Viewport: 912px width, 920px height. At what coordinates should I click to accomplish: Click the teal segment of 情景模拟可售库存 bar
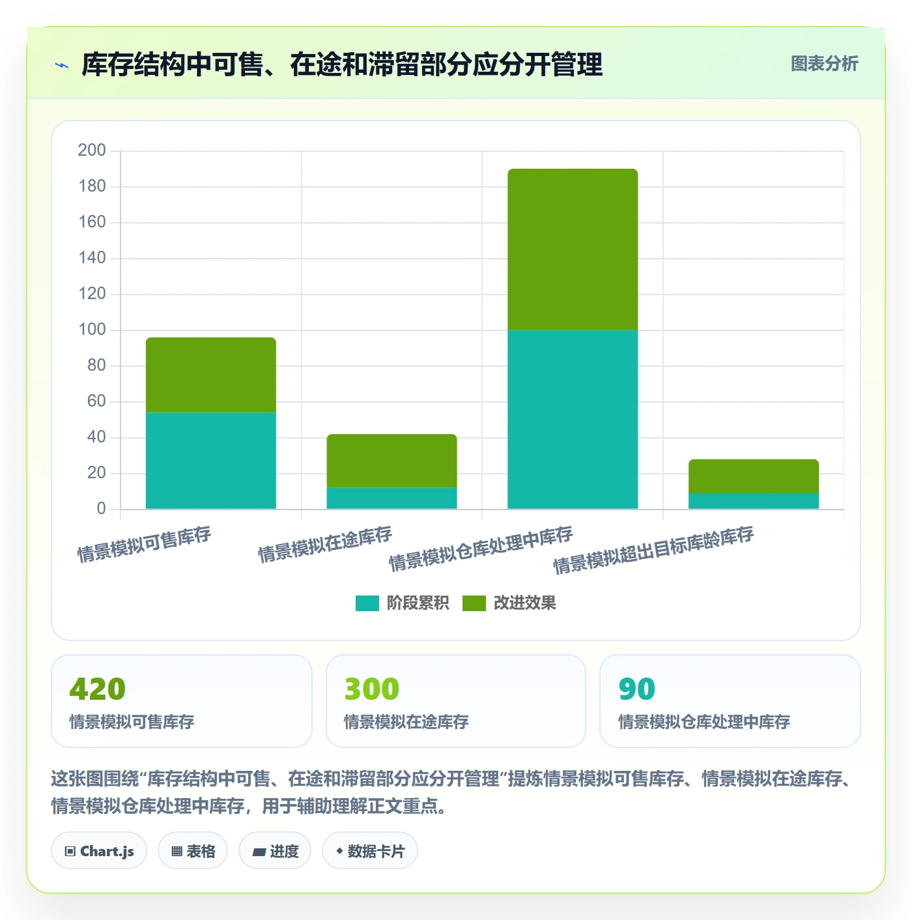[211, 461]
